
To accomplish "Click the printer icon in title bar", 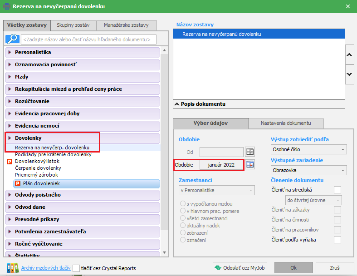I will (x=7, y=6).
